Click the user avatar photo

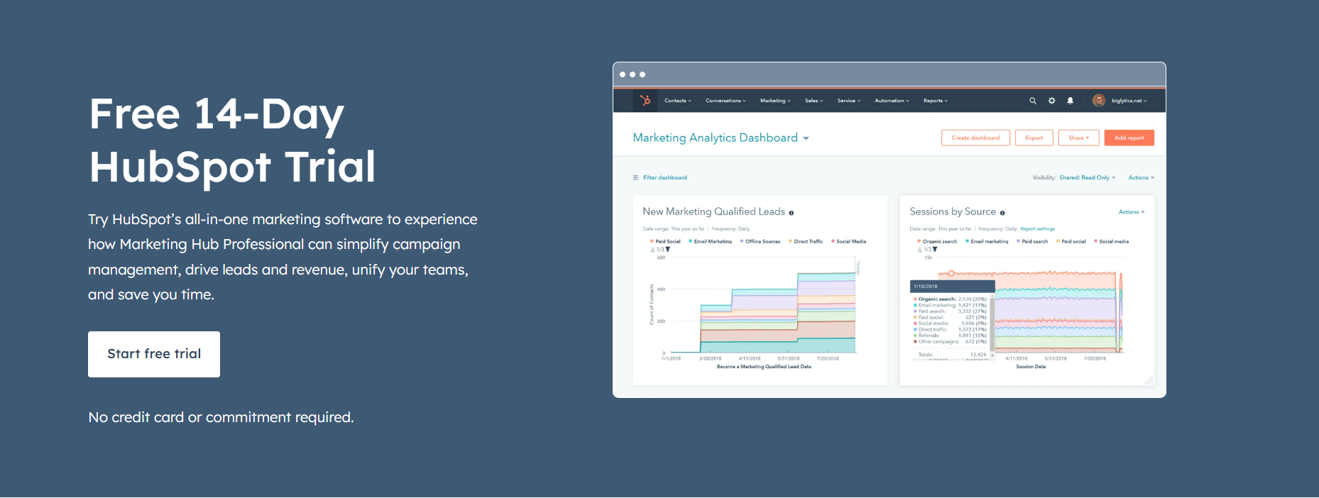[x=1098, y=101]
